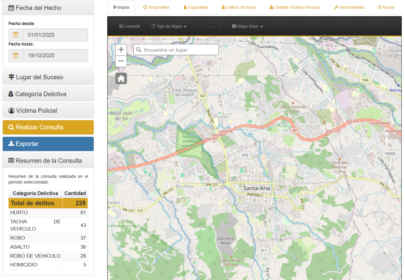Open the Mapa Base dropdown
Image resolution: width=405 pixels, height=280 pixels.
(x=247, y=26)
